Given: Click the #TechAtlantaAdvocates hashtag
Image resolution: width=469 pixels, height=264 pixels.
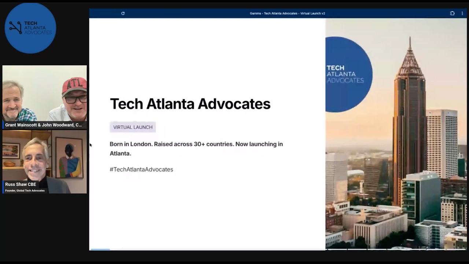Looking at the screenshot, I should click(x=141, y=169).
